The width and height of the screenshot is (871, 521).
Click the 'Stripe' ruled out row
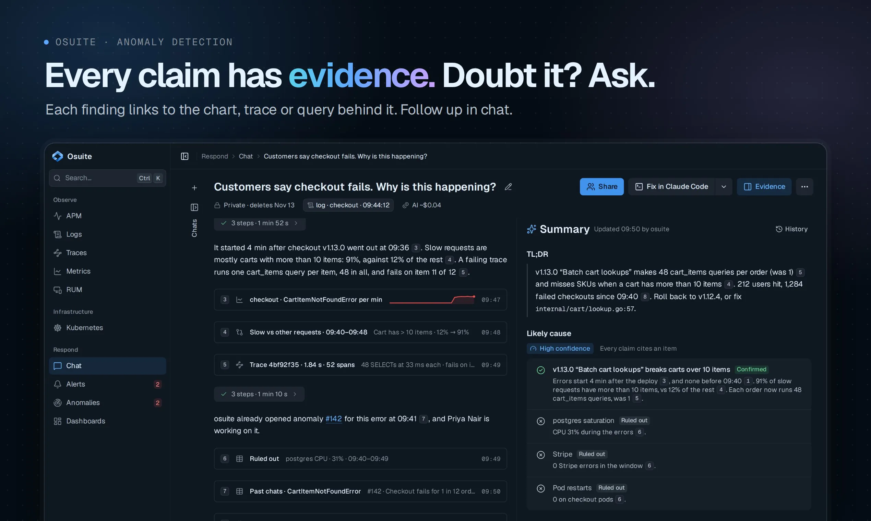pos(669,460)
